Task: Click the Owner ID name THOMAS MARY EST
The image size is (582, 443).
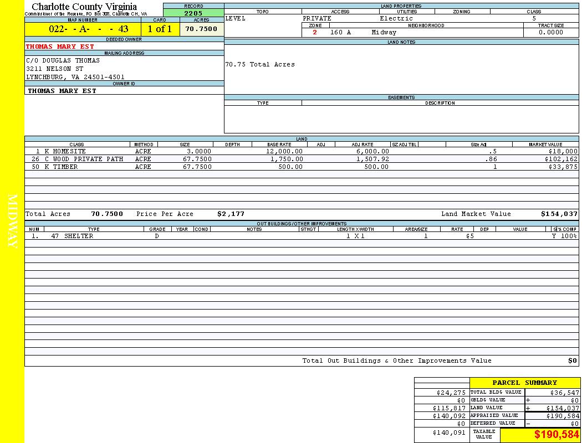Action: coord(62,91)
